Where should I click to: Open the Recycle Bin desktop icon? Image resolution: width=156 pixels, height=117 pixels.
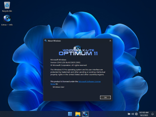pos(7,7)
